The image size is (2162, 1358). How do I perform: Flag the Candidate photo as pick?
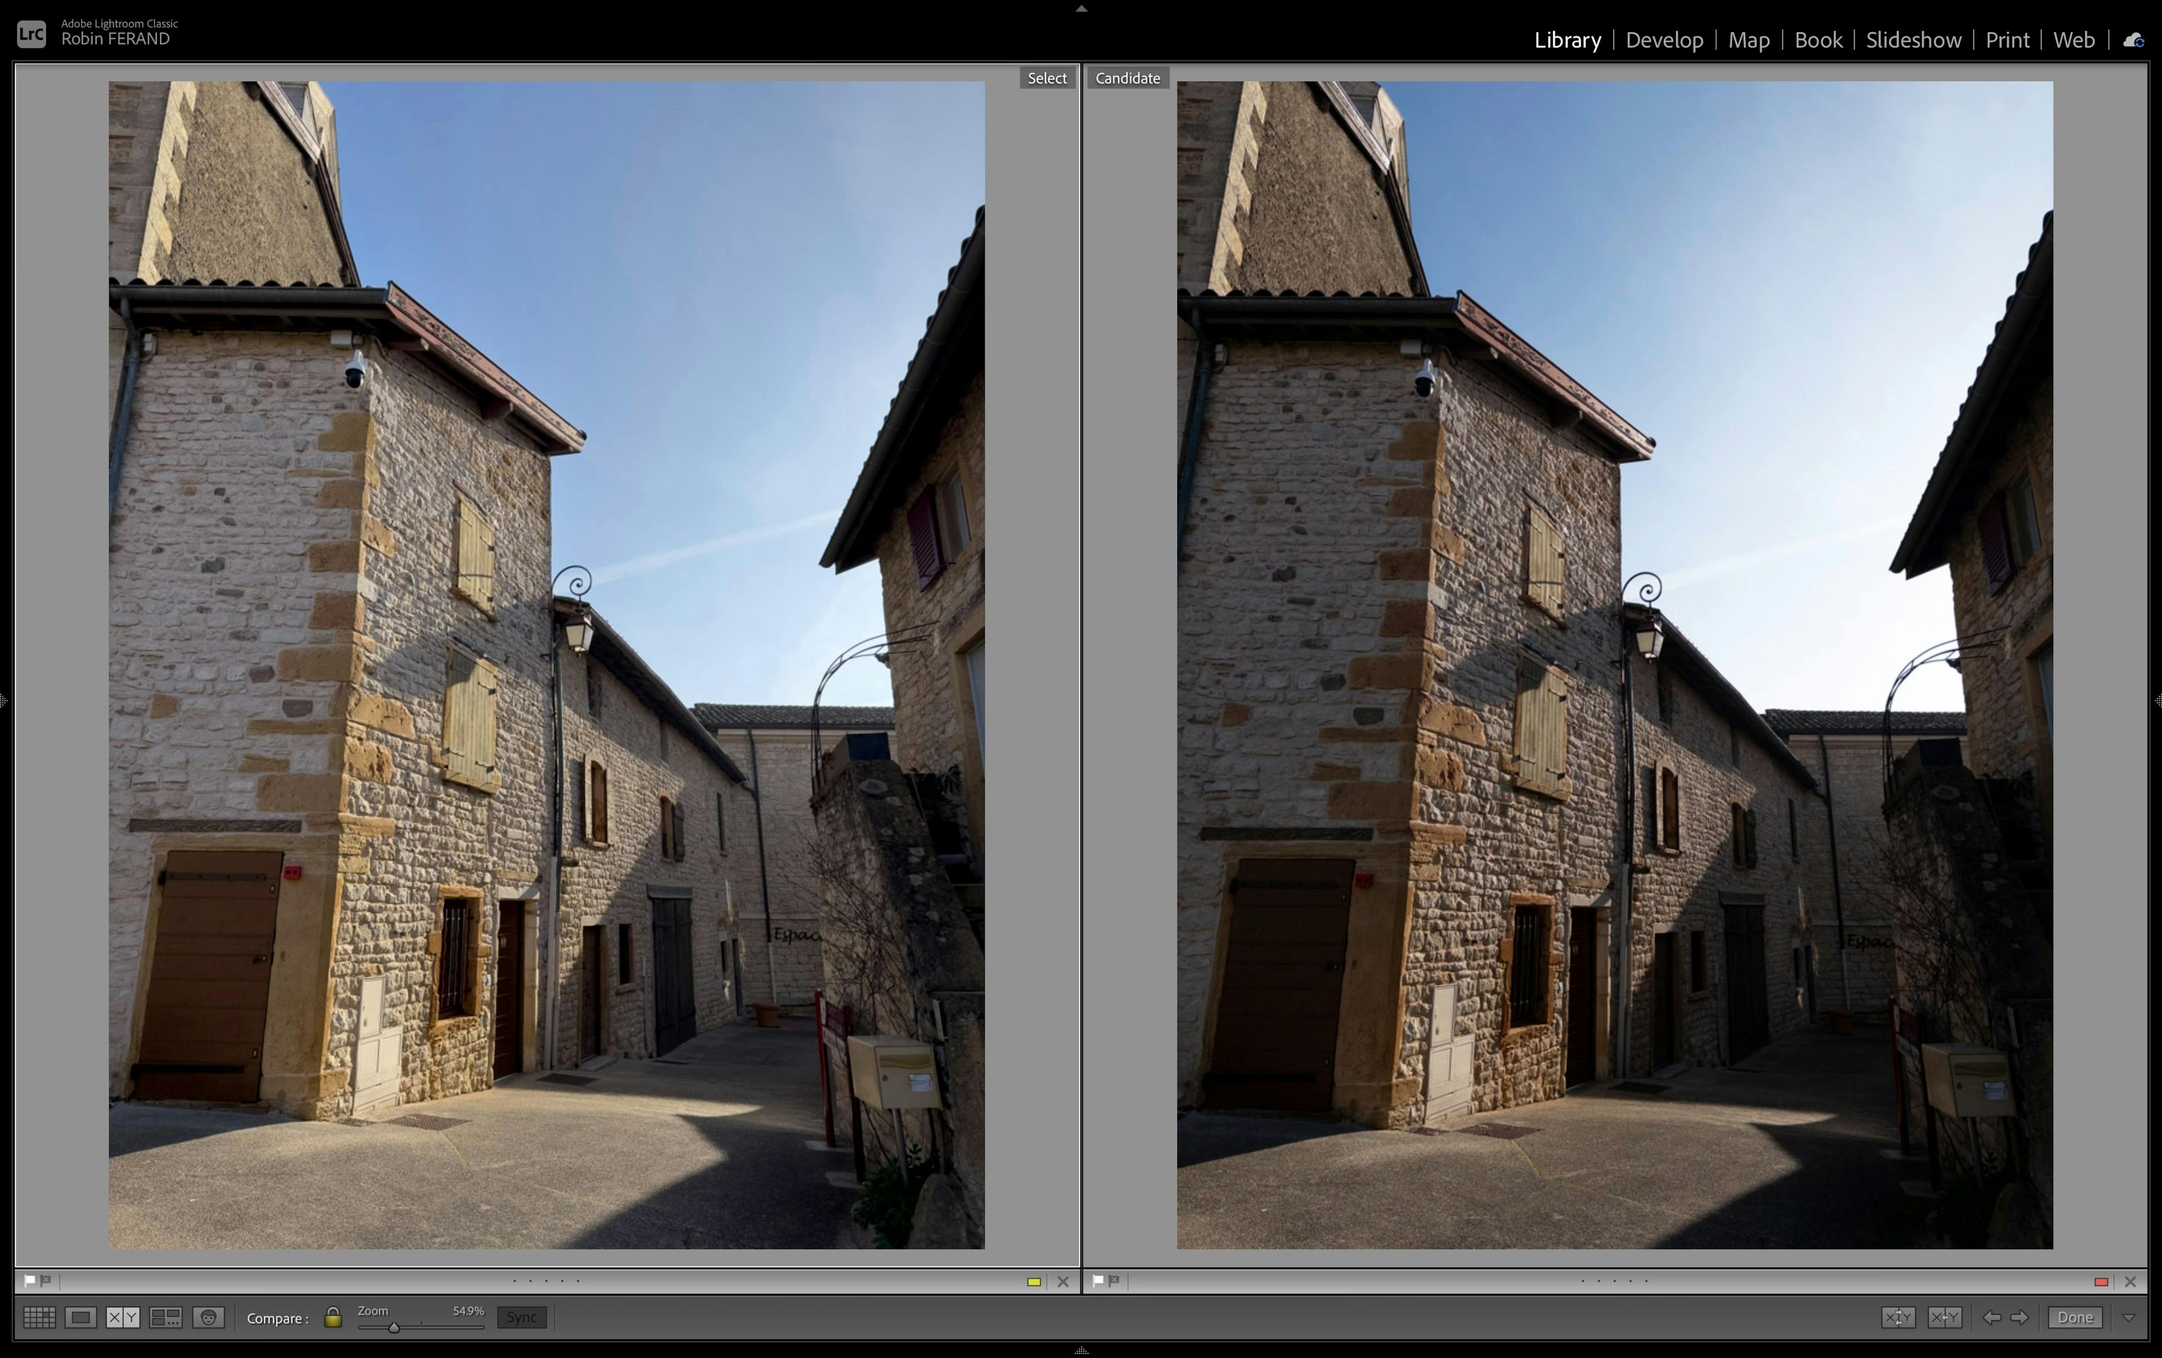1097,1281
